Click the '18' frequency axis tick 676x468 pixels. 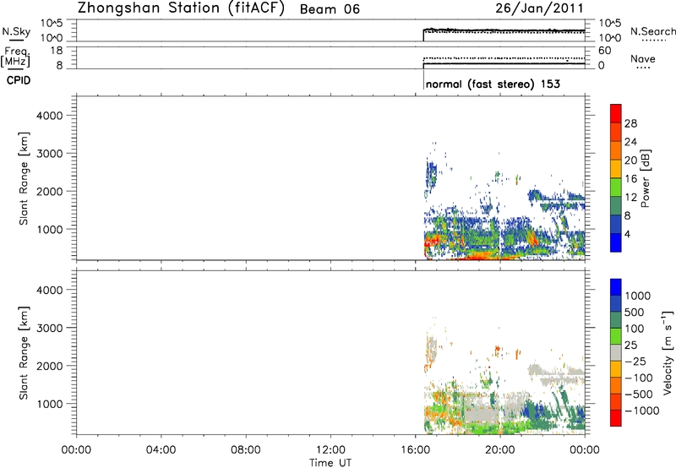pos(57,51)
